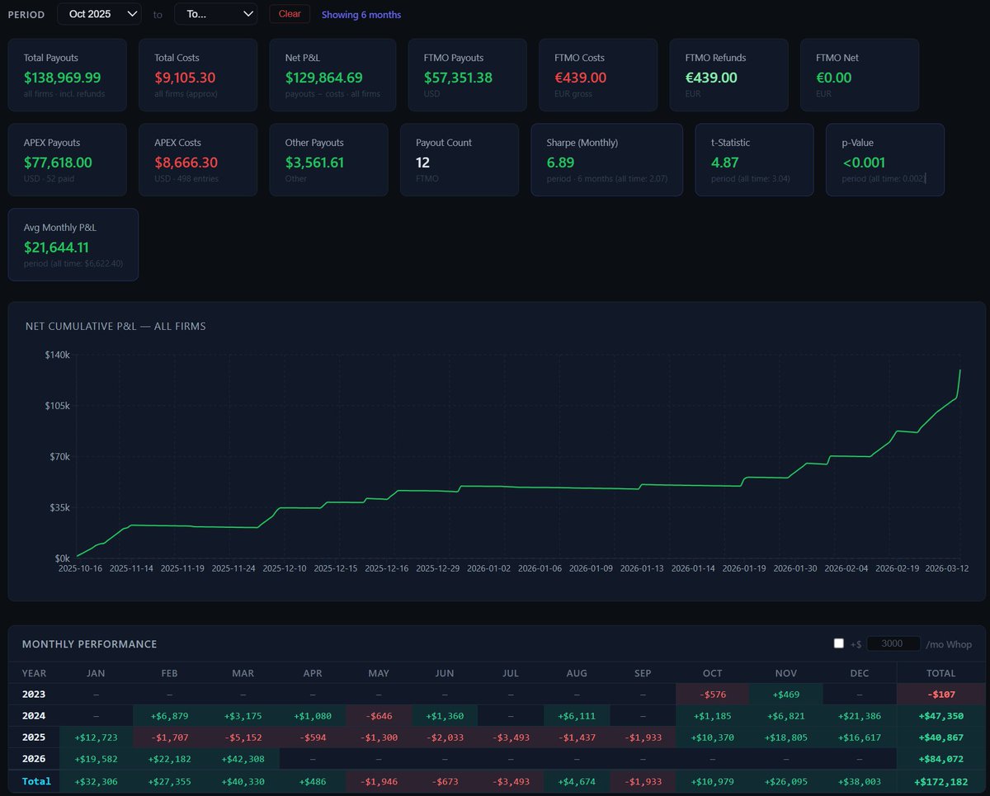The image size is (990, 796).
Task: Click the APEX Costs card
Action: click(x=198, y=159)
